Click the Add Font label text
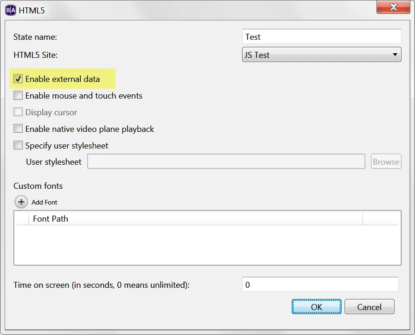This screenshot has width=415, height=335. pos(44,202)
